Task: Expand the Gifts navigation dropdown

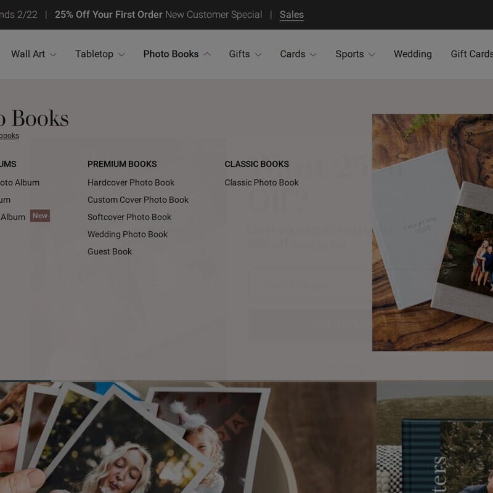Action: pyautogui.click(x=258, y=54)
